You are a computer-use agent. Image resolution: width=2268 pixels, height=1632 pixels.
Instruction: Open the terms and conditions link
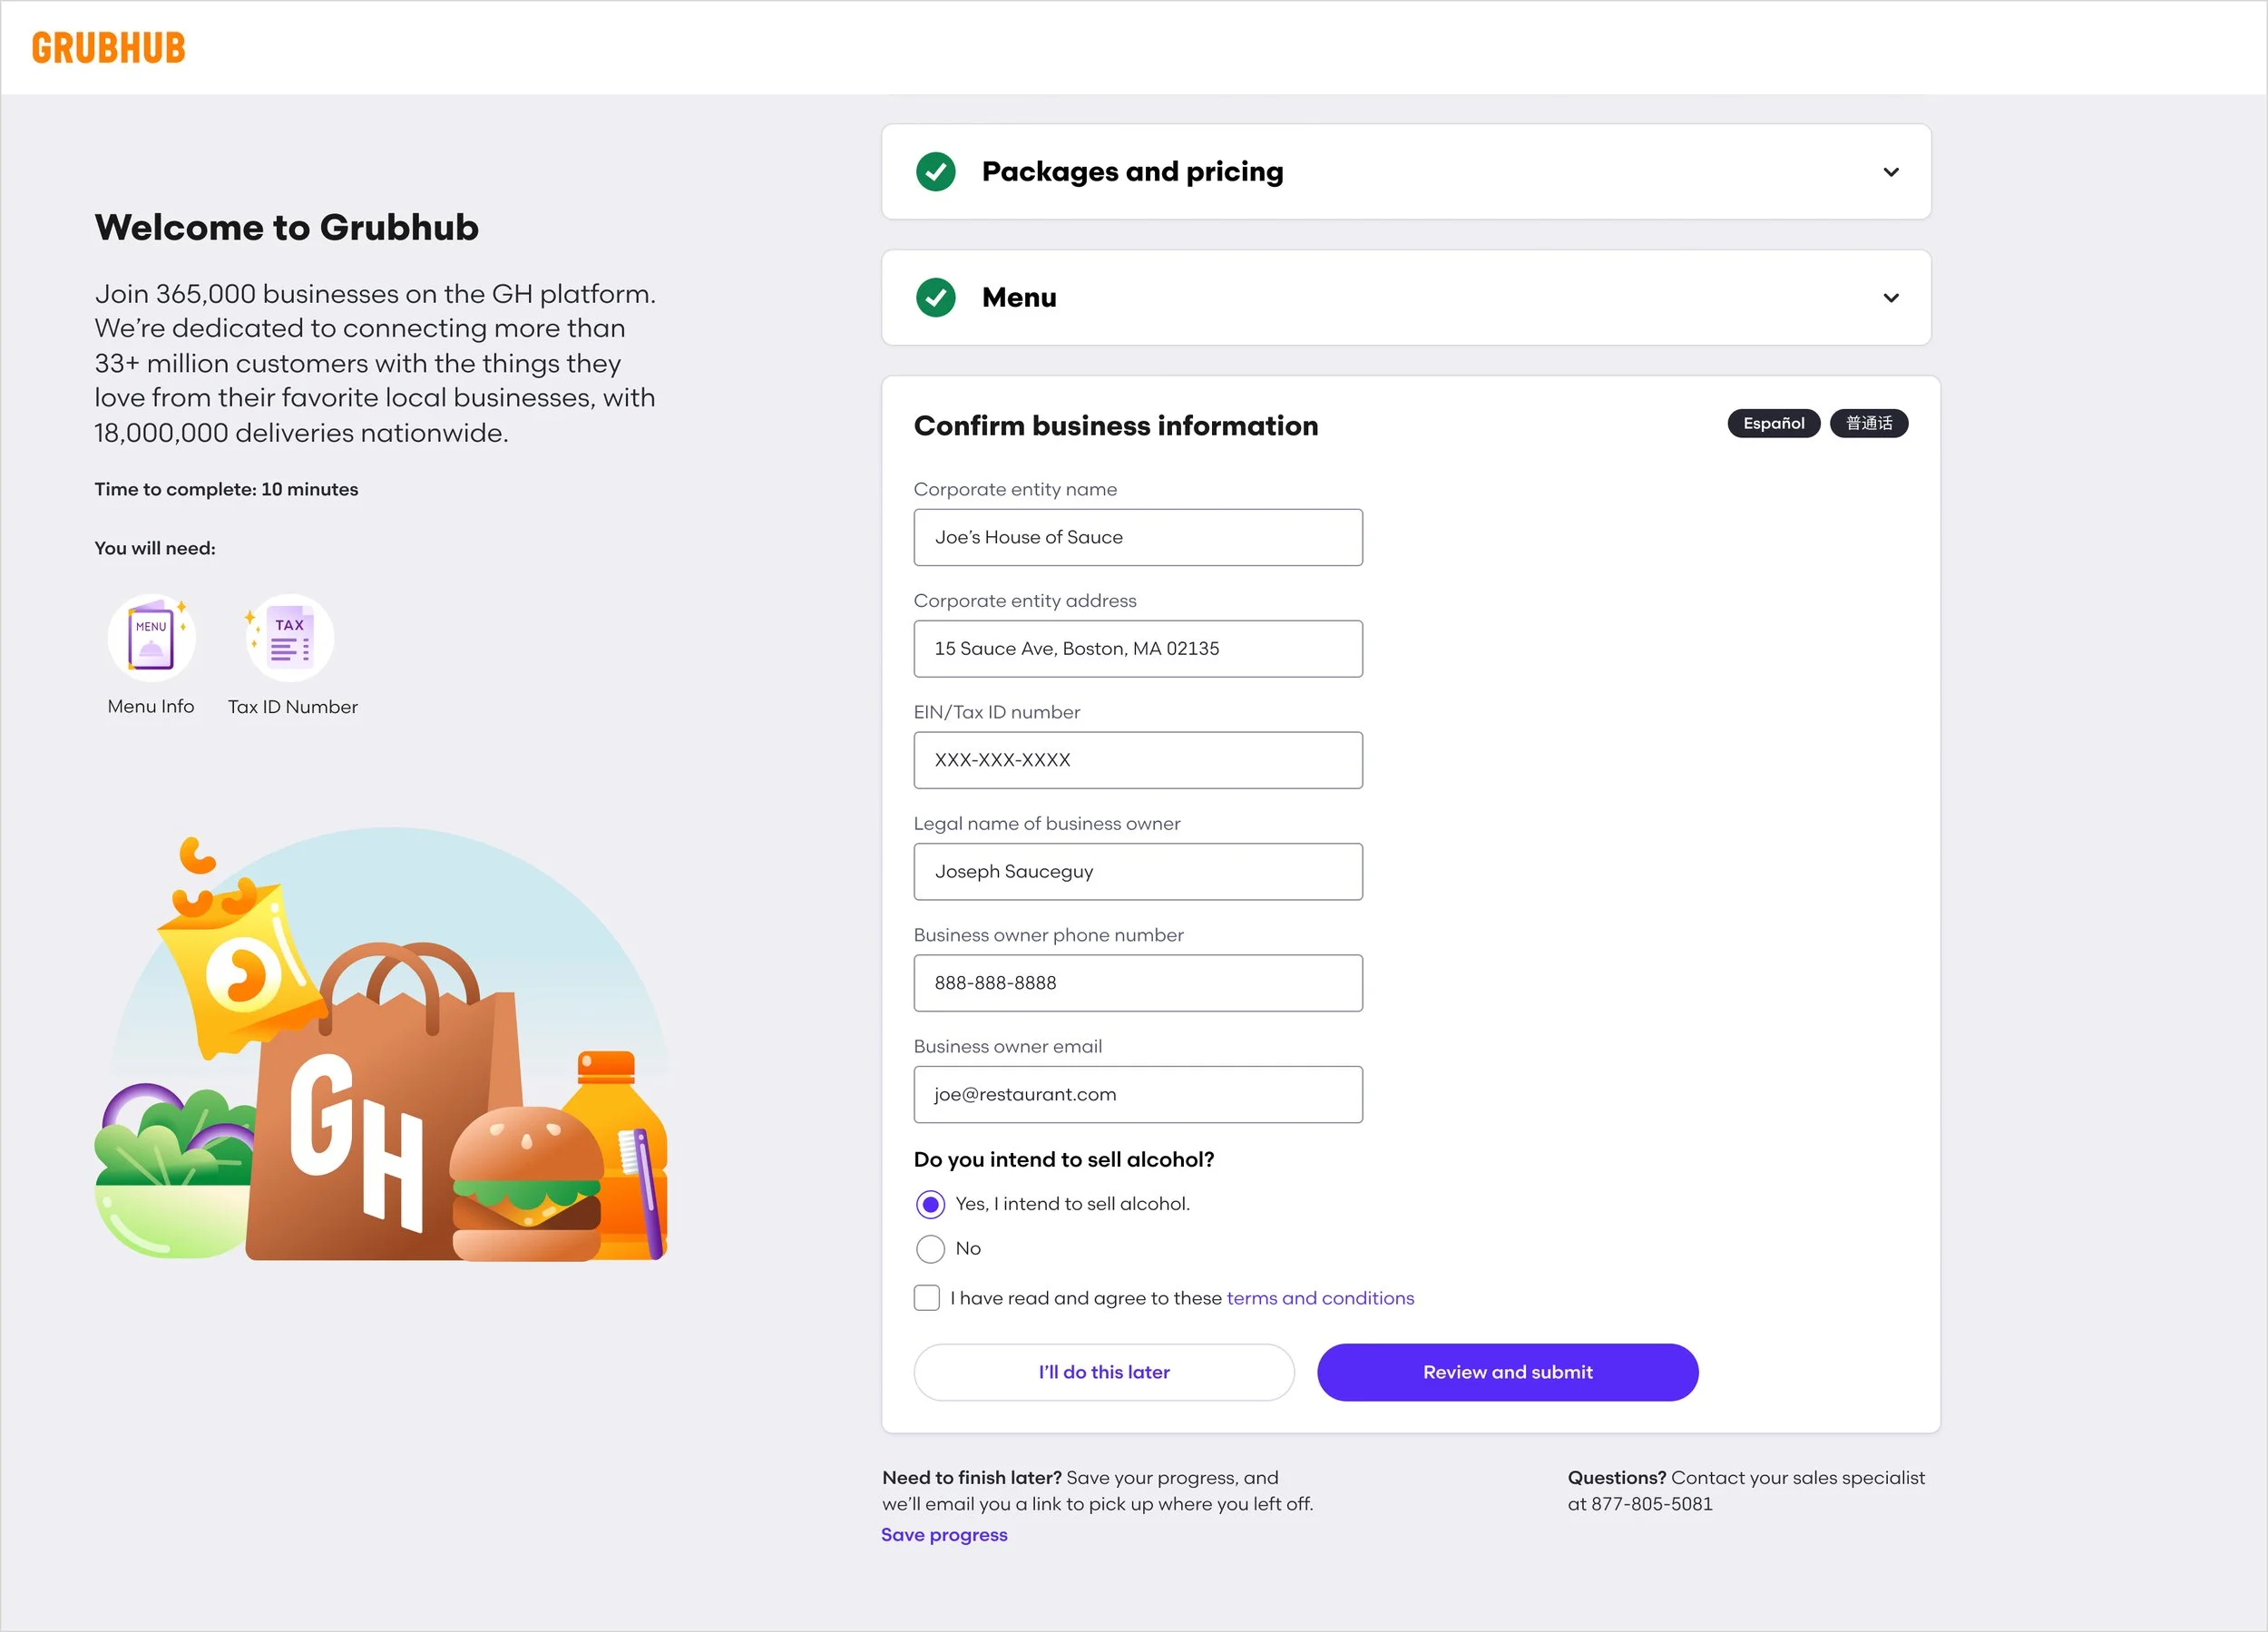(x=1320, y=1298)
